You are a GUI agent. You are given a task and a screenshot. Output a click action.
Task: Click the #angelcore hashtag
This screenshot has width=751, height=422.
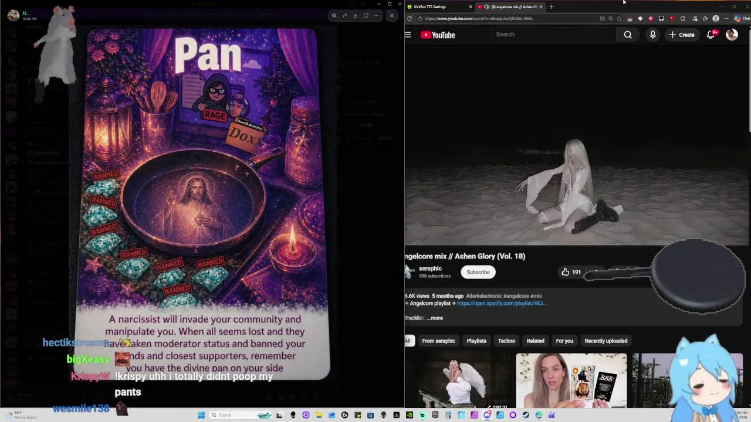pyautogui.click(x=516, y=296)
